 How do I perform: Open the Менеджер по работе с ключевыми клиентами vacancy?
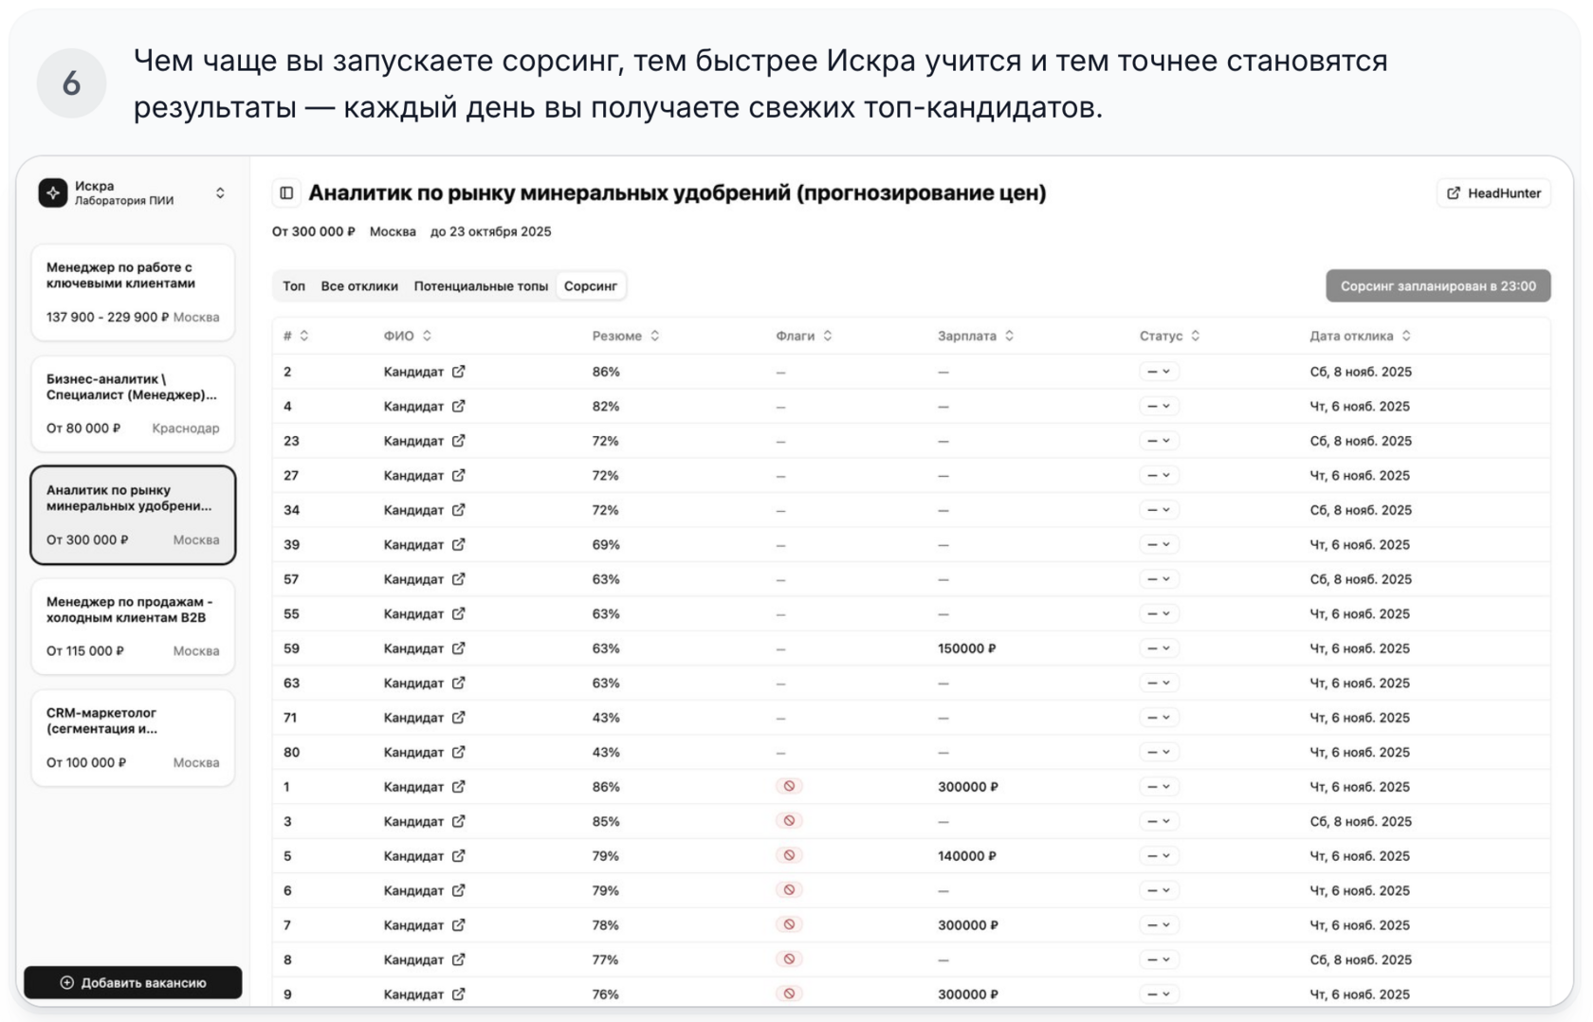click(133, 292)
